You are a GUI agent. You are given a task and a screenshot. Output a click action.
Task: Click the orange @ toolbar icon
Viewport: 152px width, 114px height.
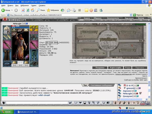tap(91, 10)
